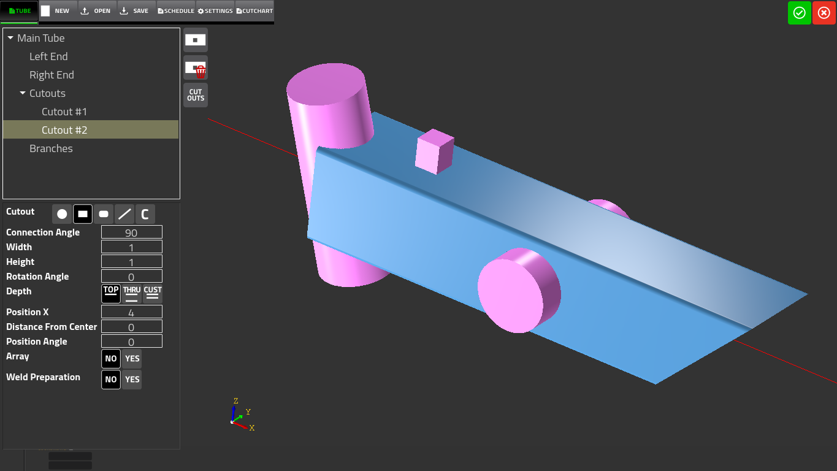Click the Connection Angle input field

point(131,232)
